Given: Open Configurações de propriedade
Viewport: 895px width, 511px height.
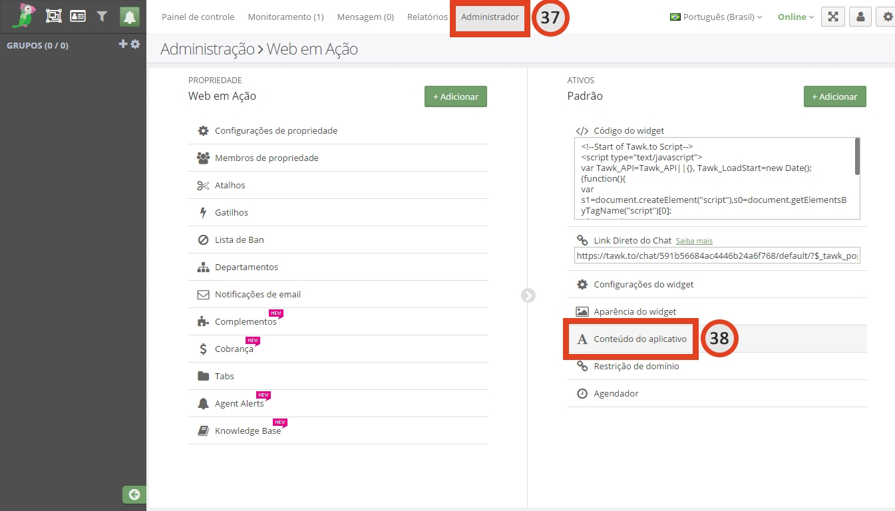Looking at the screenshot, I should 338,130.
